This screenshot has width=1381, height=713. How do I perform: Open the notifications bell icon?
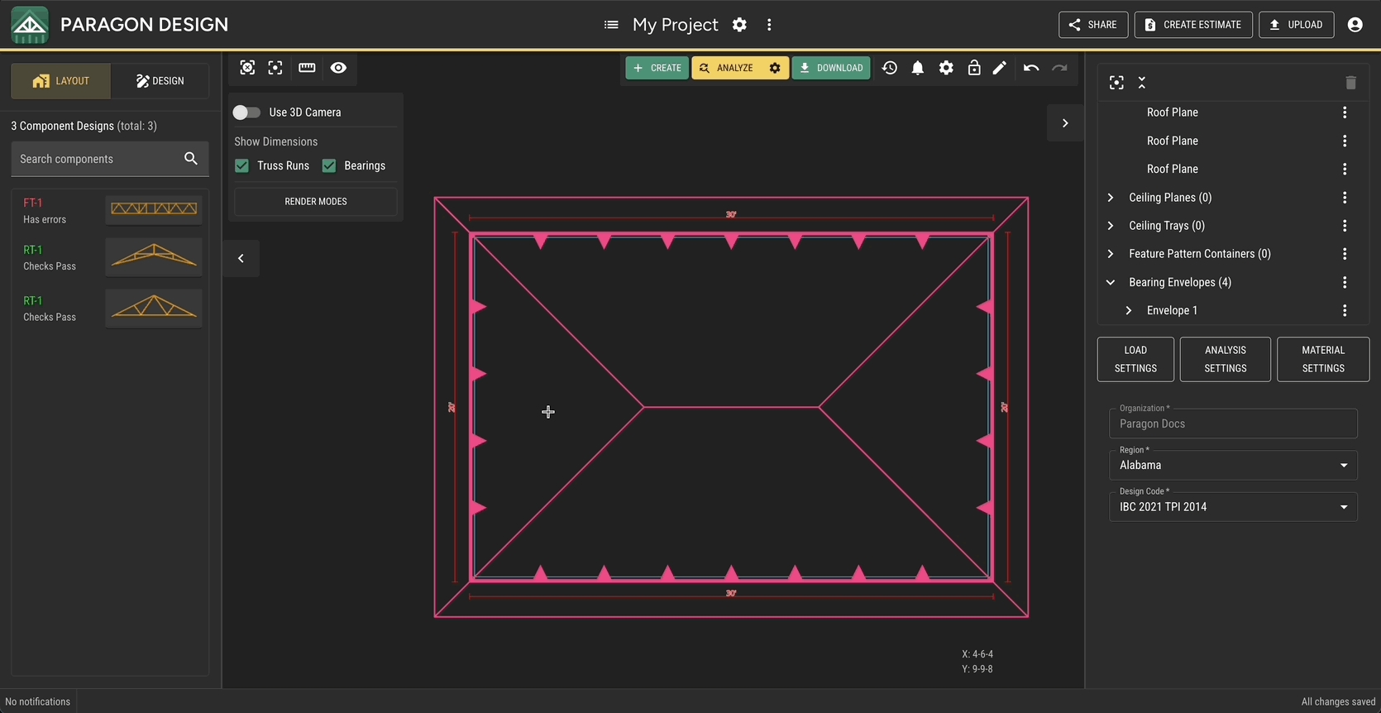pos(918,68)
